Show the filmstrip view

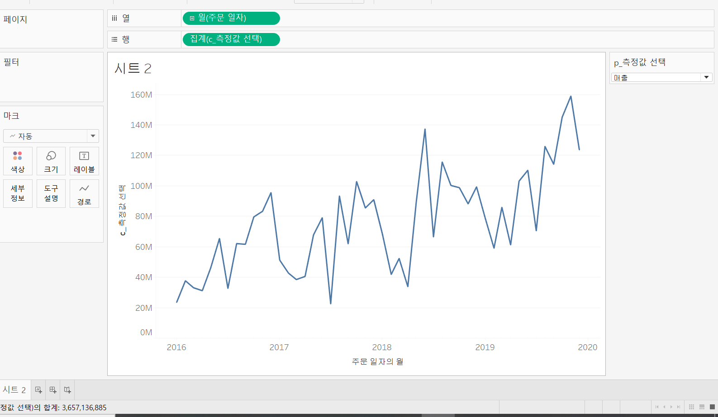click(702, 407)
